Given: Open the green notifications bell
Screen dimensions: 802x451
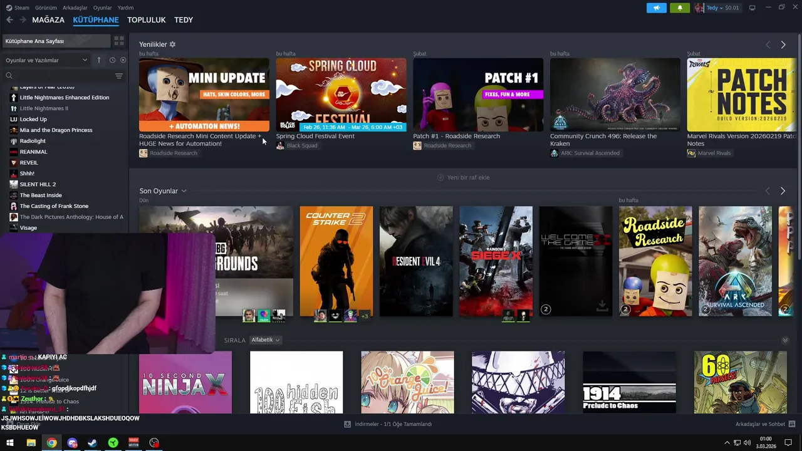Looking at the screenshot, I should coord(680,8).
